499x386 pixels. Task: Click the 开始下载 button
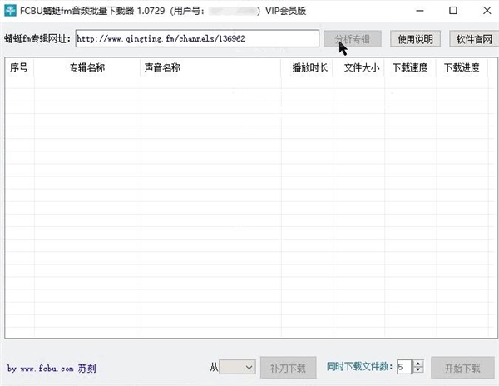pos(462,368)
